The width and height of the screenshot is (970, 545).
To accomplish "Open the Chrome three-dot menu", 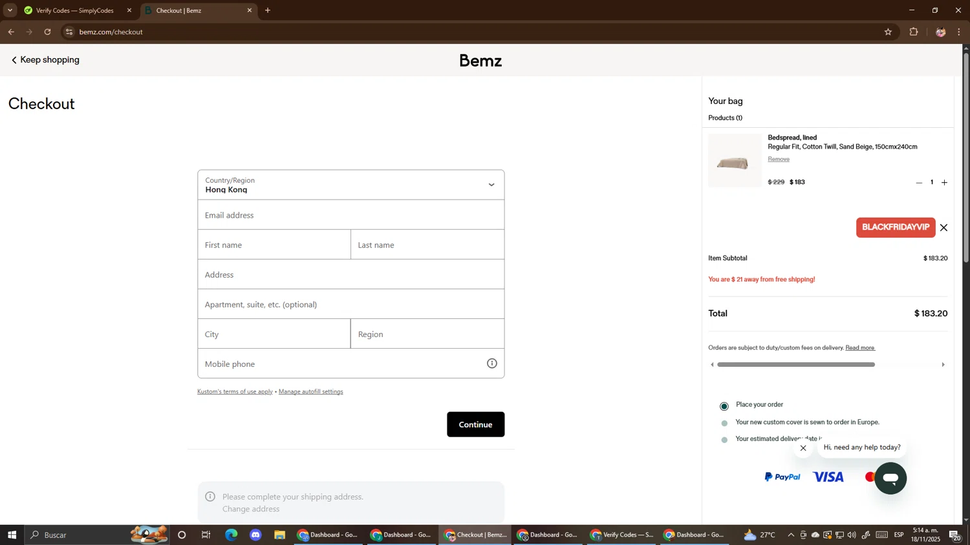I will pyautogui.click(x=959, y=32).
